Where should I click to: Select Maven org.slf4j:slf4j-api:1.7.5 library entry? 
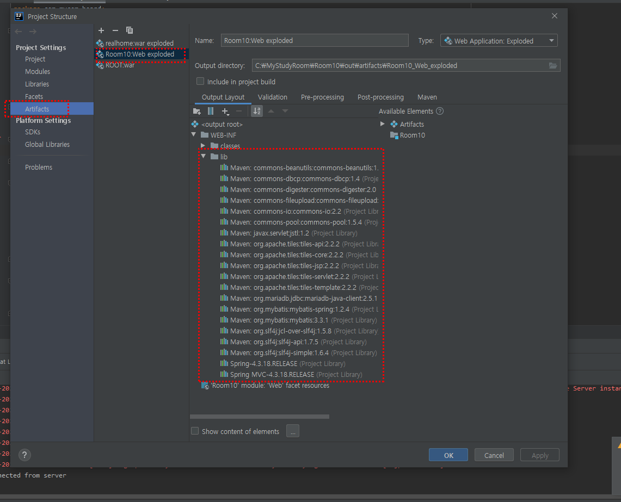click(x=293, y=342)
